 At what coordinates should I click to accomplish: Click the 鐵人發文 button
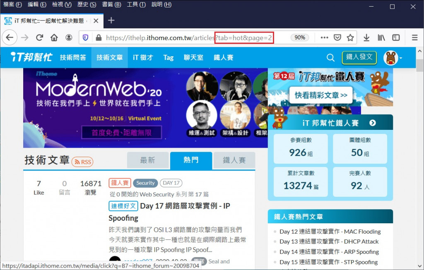click(x=359, y=57)
